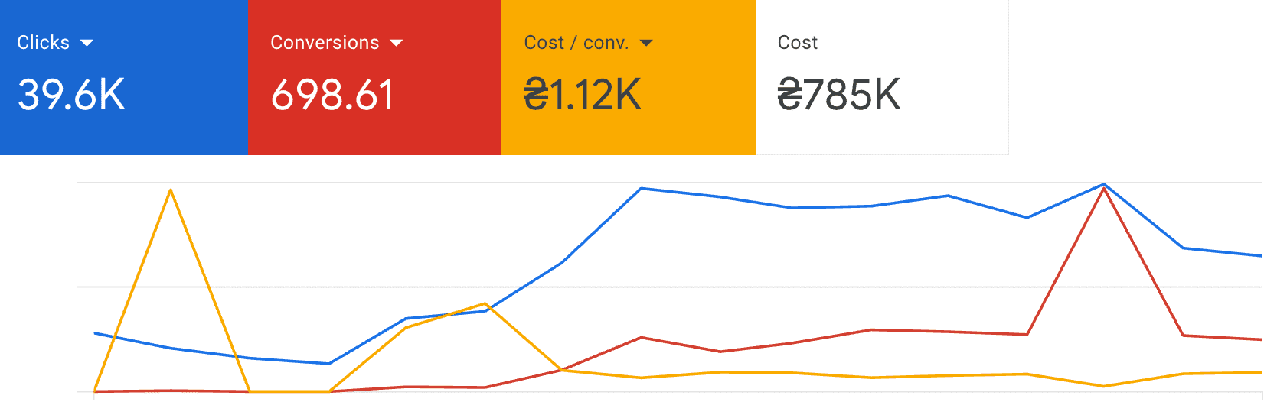
Task: Click the 39.6K clicks value
Action: click(x=71, y=95)
